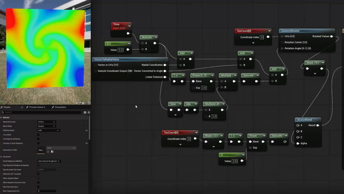Click the Details panel search field
Screen dimensions: 344x194
pos(42,113)
